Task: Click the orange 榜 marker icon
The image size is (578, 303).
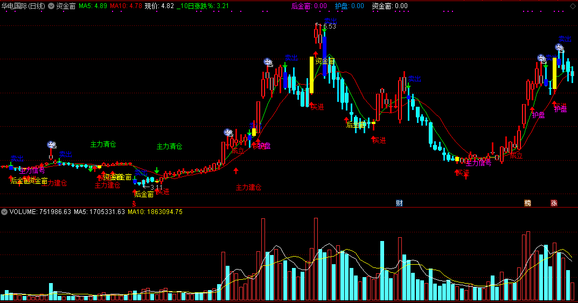Action: [527, 203]
